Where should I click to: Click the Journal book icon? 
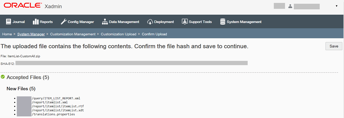(9, 22)
